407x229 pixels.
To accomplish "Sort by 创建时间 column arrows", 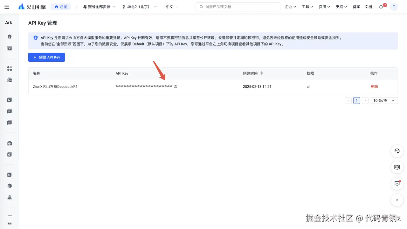I will 262,73.
